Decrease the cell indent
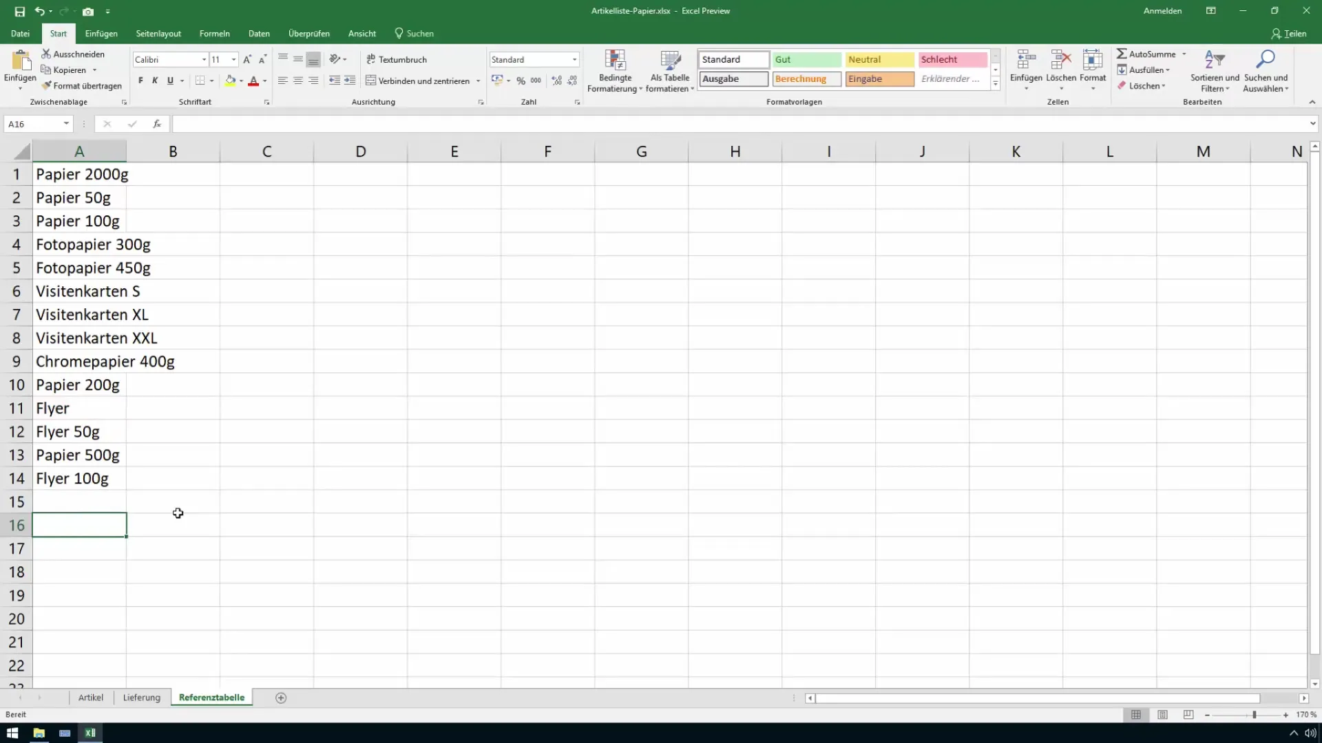 334,80
